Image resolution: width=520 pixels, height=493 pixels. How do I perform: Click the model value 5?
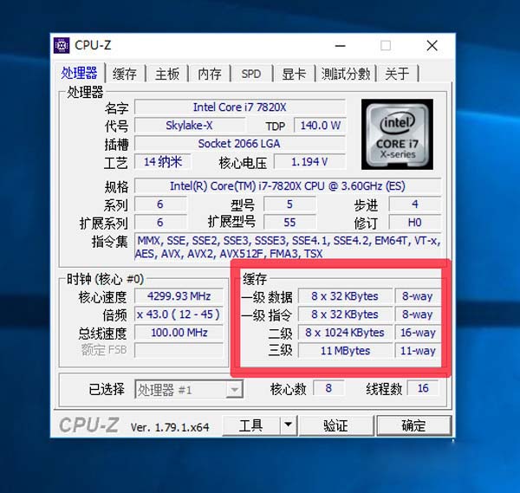pyautogui.click(x=289, y=204)
